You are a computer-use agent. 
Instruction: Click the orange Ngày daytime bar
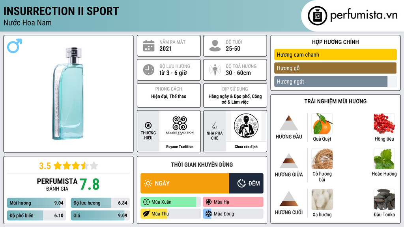(185, 183)
